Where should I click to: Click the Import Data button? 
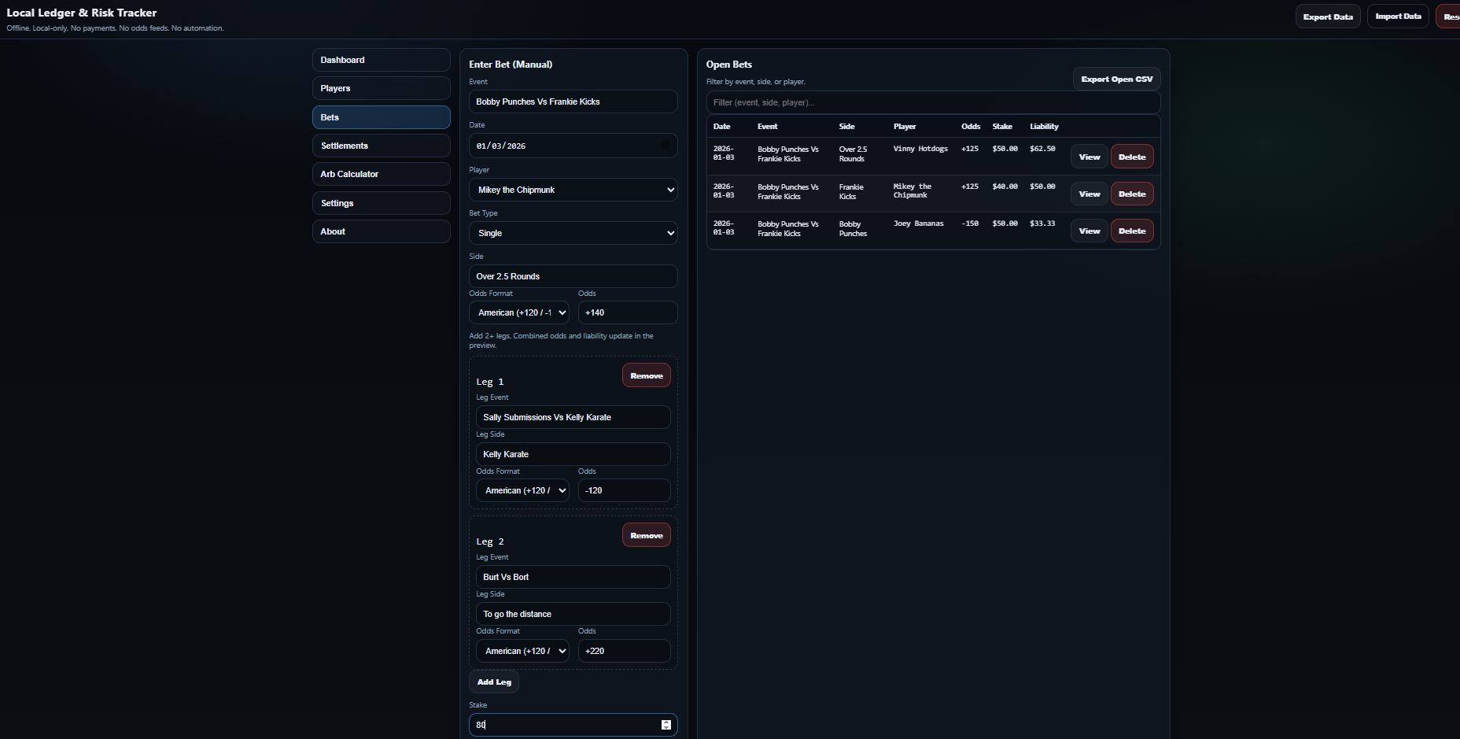(x=1398, y=17)
